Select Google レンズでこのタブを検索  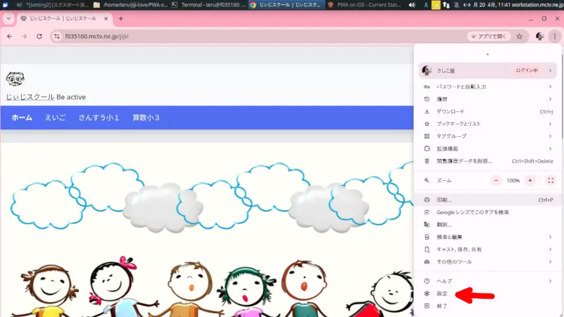pos(488,212)
